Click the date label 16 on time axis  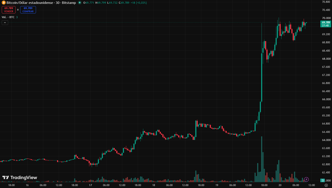27,185
